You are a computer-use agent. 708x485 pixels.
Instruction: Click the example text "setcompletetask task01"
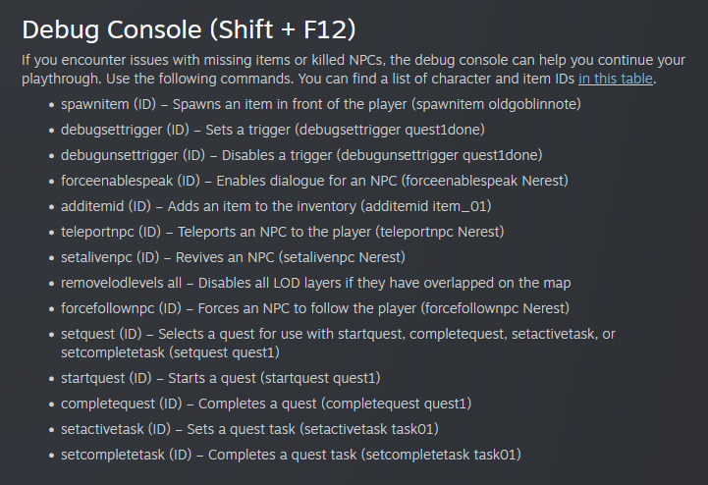pos(440,455)
